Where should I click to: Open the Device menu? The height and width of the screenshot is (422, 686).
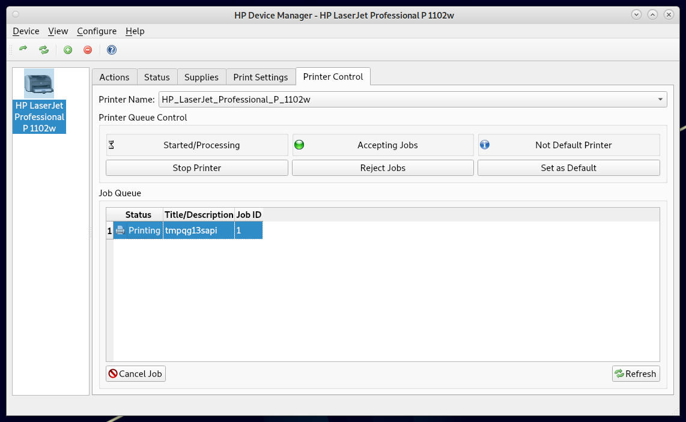[x=26, y=31]
